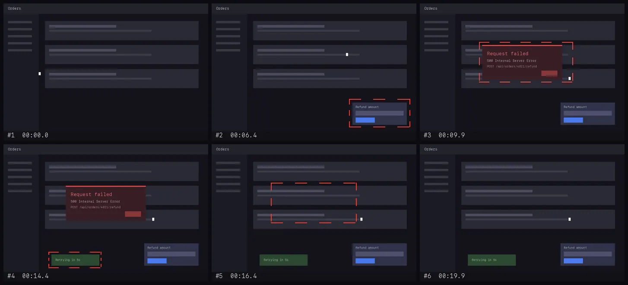Click 'Retrying in 5s' toast in frame #6
The height and width of the screenshot is (285, 628).
pyautogui.click(x=492, y=260)
